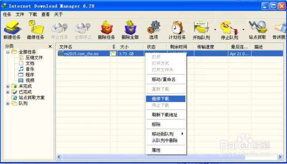Choose 继续下载 in context menu
The height and width of the screenshot is (164, 287).
click(166, 99)
